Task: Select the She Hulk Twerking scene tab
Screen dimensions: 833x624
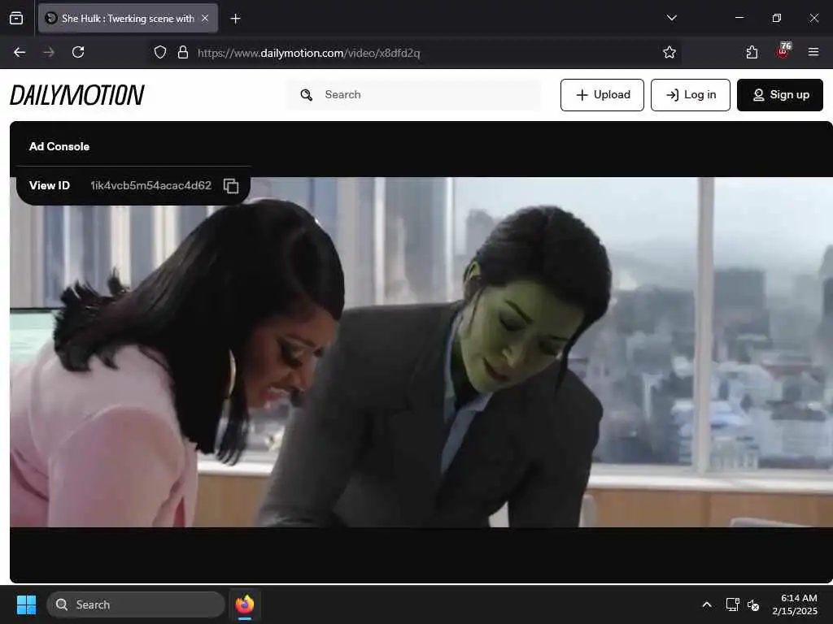Action: (128, 19)
